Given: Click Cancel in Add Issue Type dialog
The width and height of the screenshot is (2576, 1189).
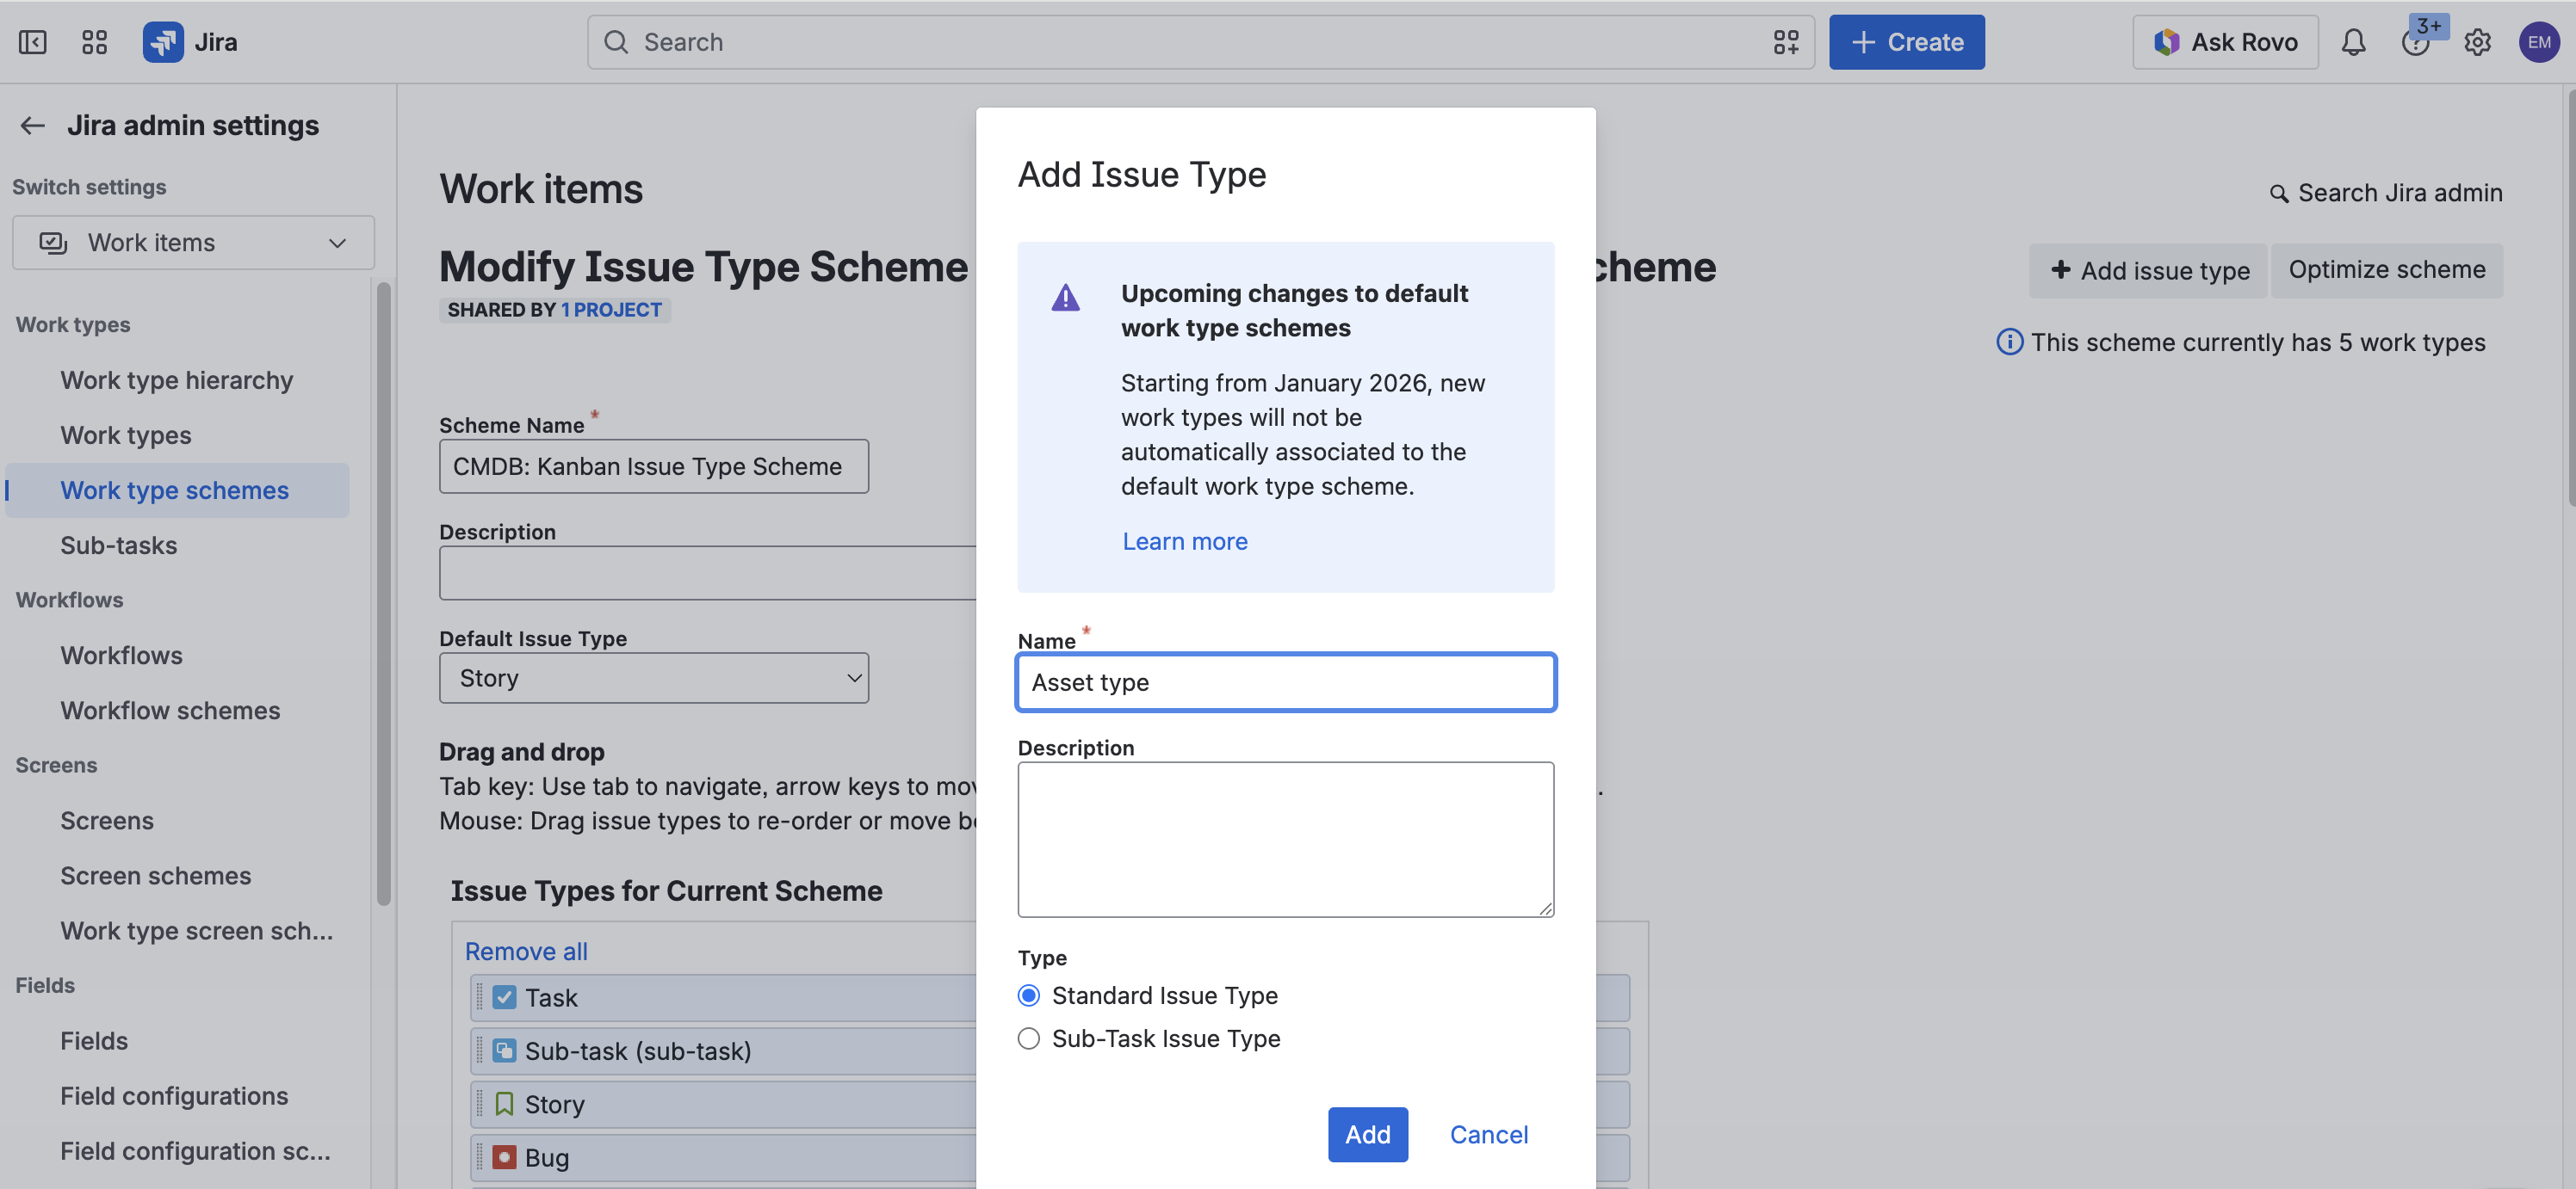Looking at the screenshot, I should coord(1488,1135).
